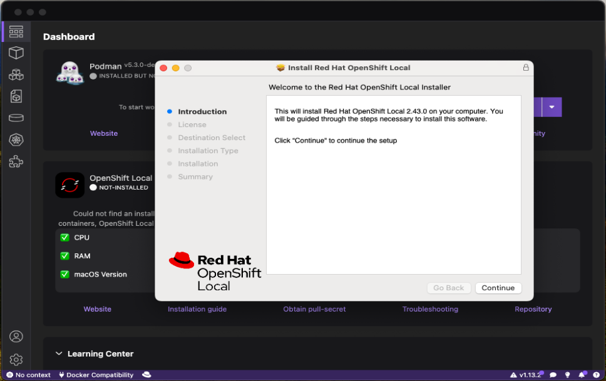Open the Podman Website link
The image size is (606, 381).
click(103, 133)
